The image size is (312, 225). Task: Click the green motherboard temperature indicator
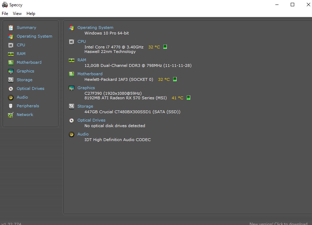(175, 79)
